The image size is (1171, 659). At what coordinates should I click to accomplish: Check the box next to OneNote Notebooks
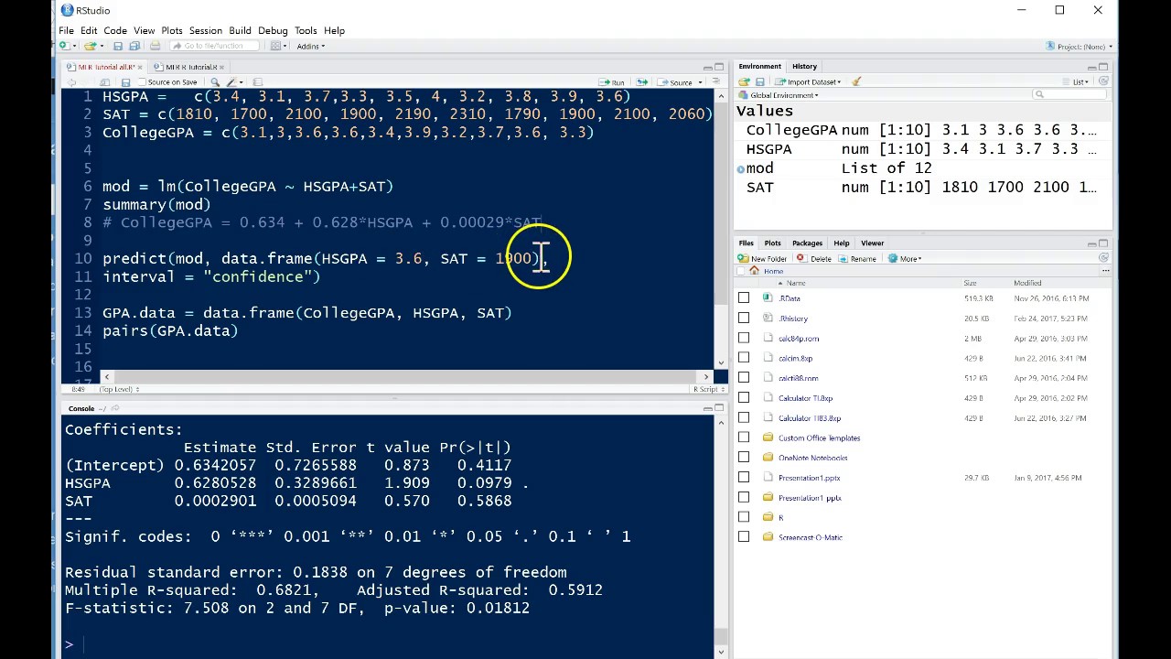744,458
